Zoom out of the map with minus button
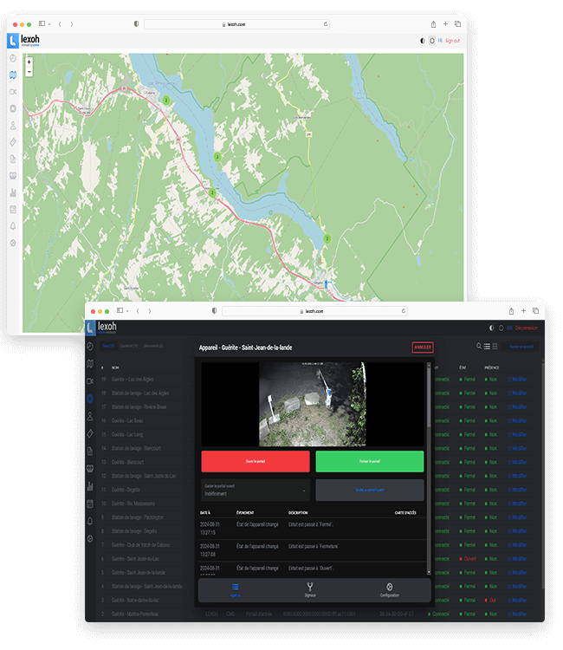 (x=29, y=72)
